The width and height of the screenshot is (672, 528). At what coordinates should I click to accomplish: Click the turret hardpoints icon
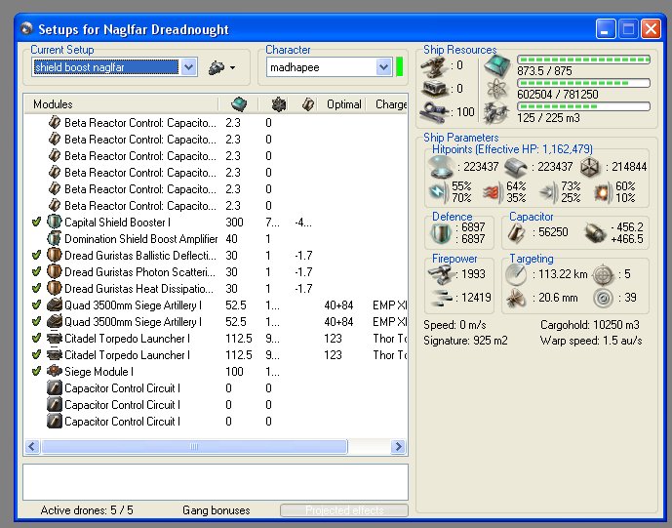435,65
